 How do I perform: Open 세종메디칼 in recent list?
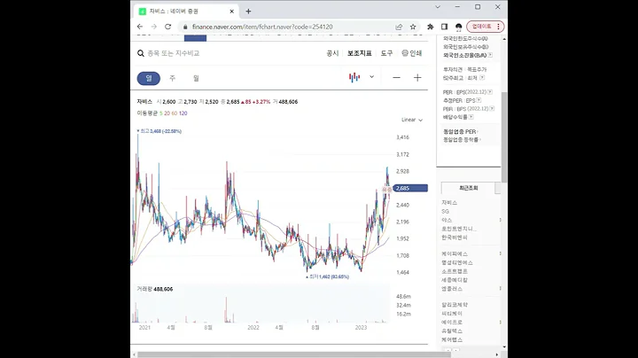tap(455, 280)
